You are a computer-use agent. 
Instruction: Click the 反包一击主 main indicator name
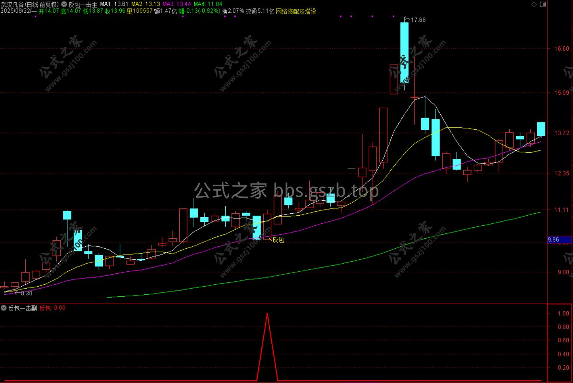[83, 5]
